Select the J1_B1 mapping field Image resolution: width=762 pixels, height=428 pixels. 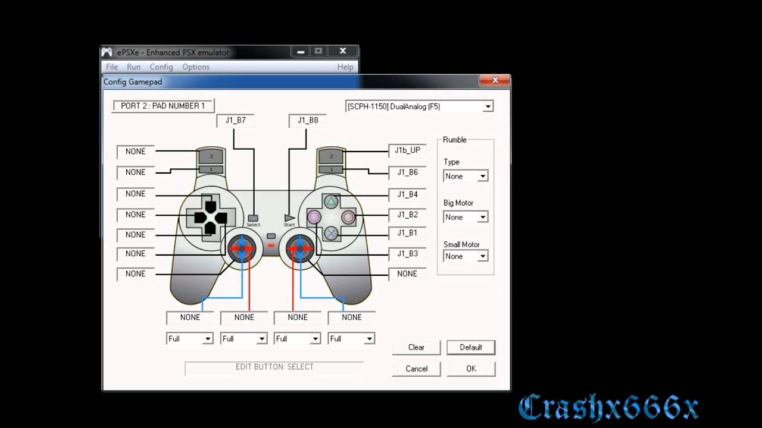tap(407, 233)
